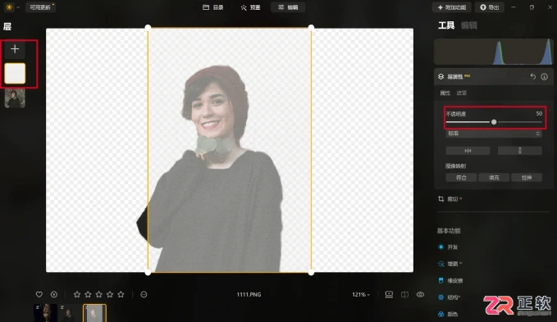Select the highlighted third filmstrip thumbnail

[x=94, y=313]
